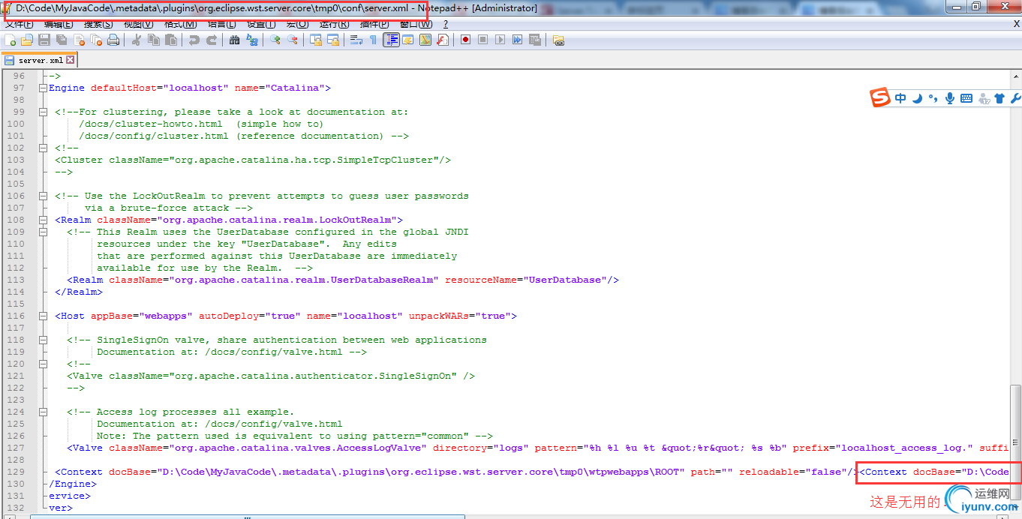Open the 文件(F) menu
Screen dimensions: 1022x519
click(20, 24)
